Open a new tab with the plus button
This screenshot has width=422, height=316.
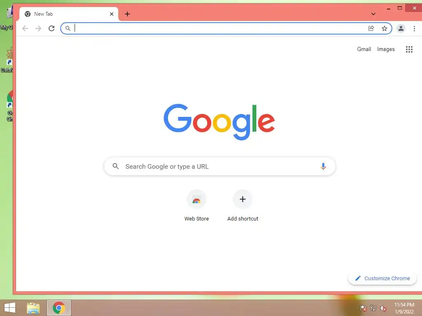click(x=127, y=14)
